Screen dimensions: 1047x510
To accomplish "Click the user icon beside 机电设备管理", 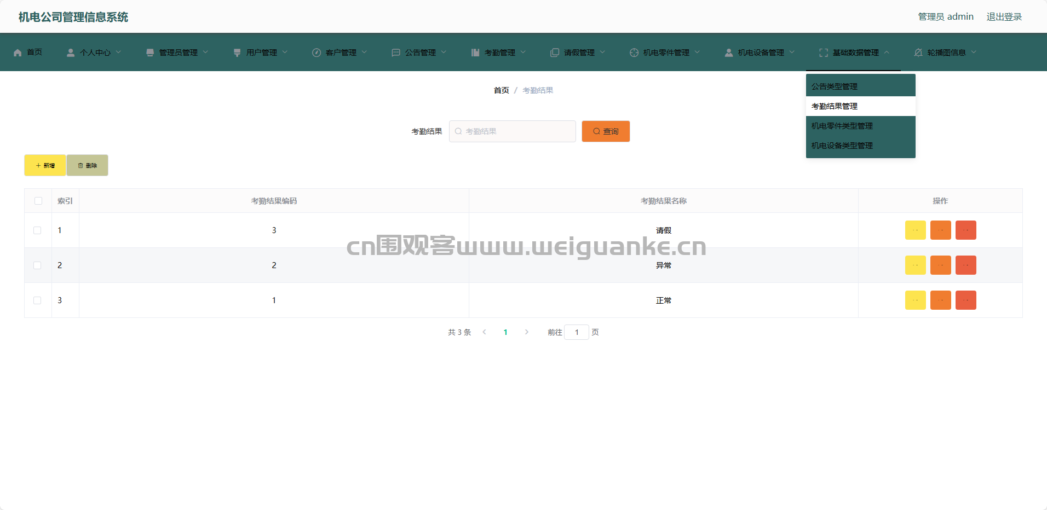I will pyautogui.click(x=729, y=53).
